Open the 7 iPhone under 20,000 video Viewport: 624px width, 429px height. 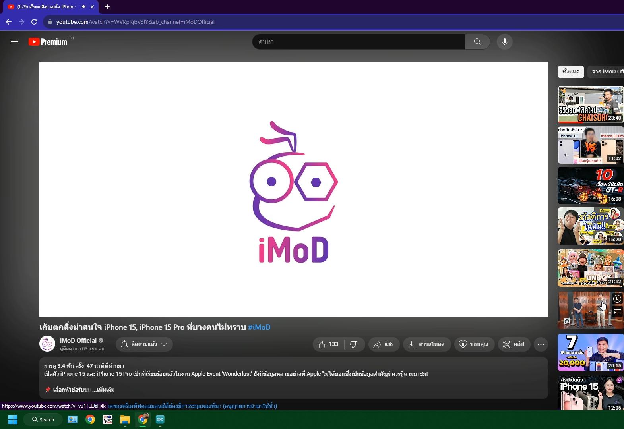[x=591, y=352]
